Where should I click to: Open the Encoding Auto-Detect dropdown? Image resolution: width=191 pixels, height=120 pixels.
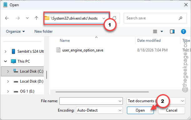point(99,110)
